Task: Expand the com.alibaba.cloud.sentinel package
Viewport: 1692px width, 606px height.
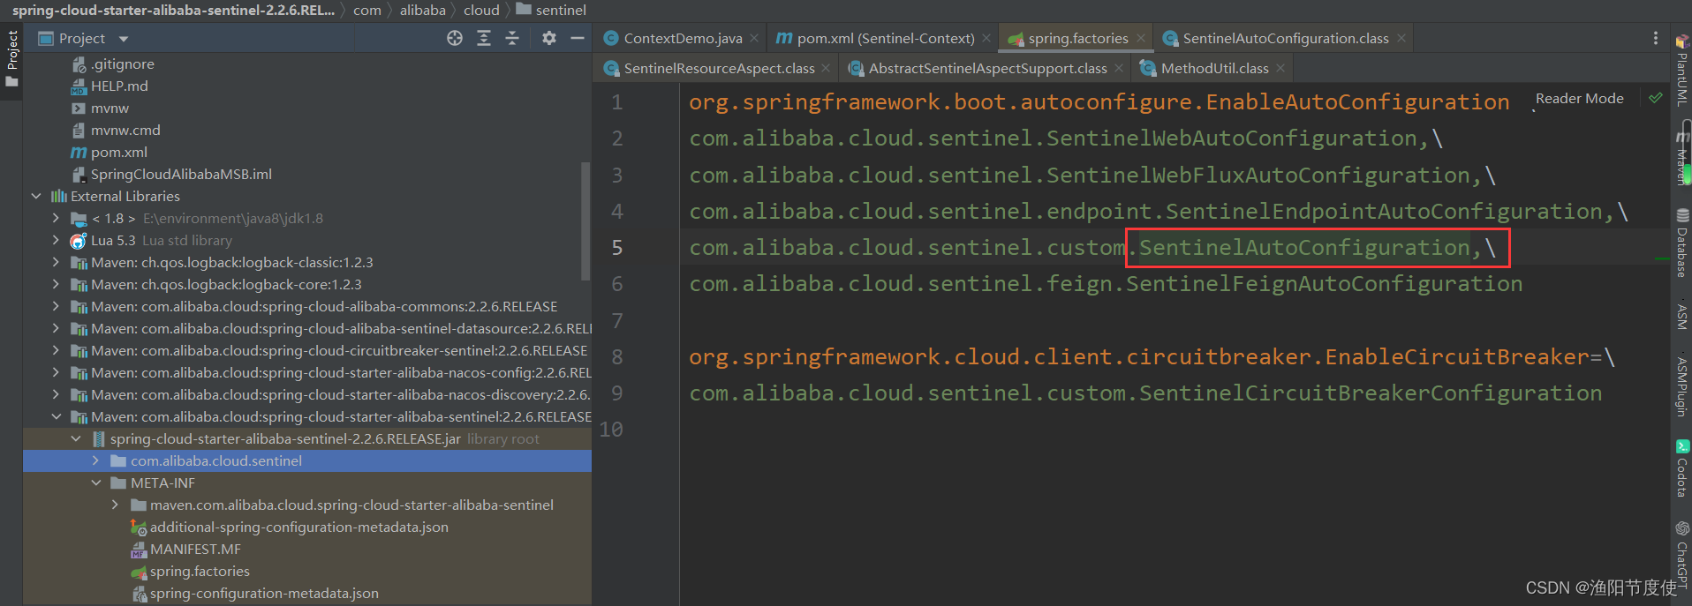Action: tap(95, 460)
